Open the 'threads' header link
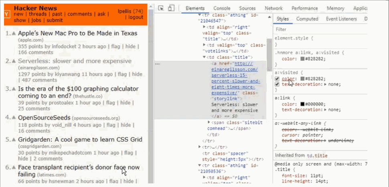This screenshot has width=389, height=187. [37, 14]
